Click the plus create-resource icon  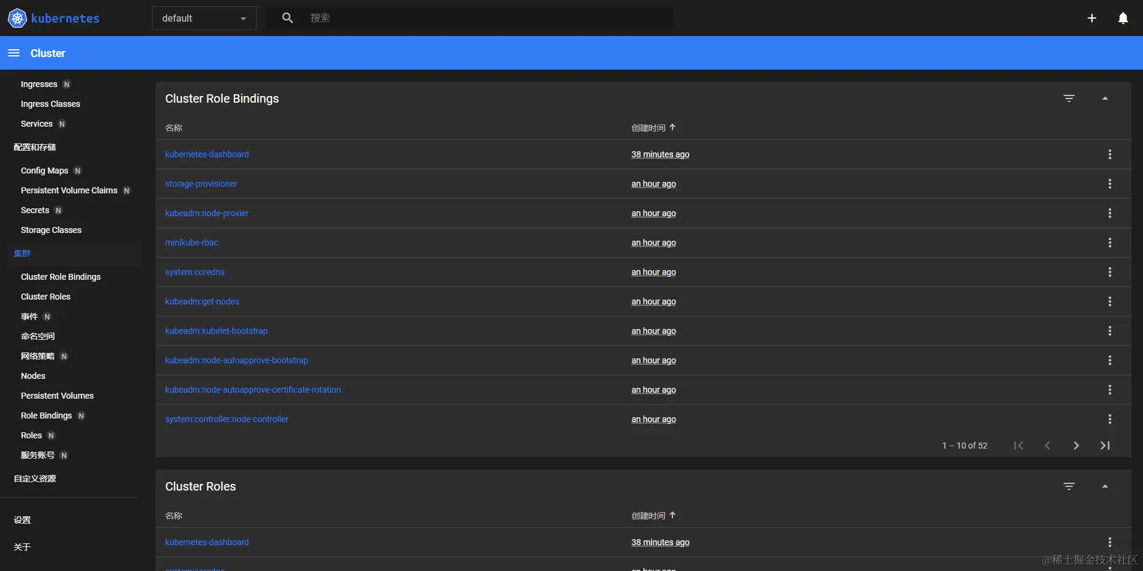pyautogui.click(x=1092, y=18)
